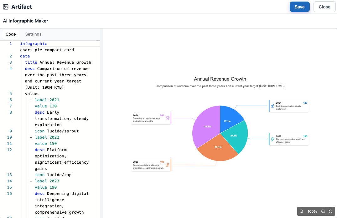Click the sprout icon on 2021 card

pos(272,106)
